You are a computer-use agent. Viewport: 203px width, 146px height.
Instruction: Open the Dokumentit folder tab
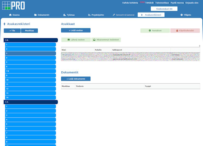(42, 15)
